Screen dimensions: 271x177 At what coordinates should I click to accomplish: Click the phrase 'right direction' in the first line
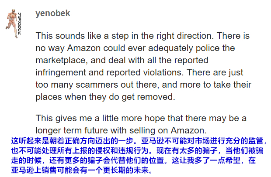pyautogui.click(x=184, y=36)
